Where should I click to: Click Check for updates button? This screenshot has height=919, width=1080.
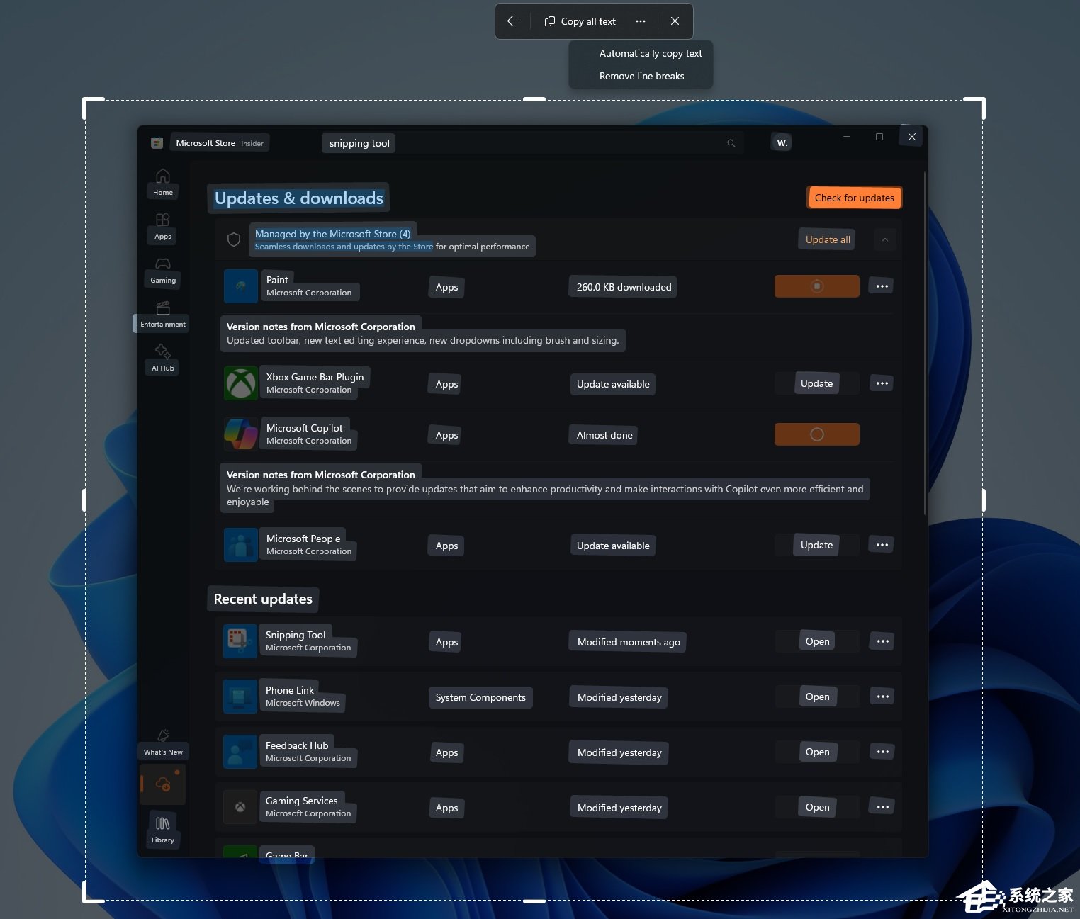coord(854,198)
